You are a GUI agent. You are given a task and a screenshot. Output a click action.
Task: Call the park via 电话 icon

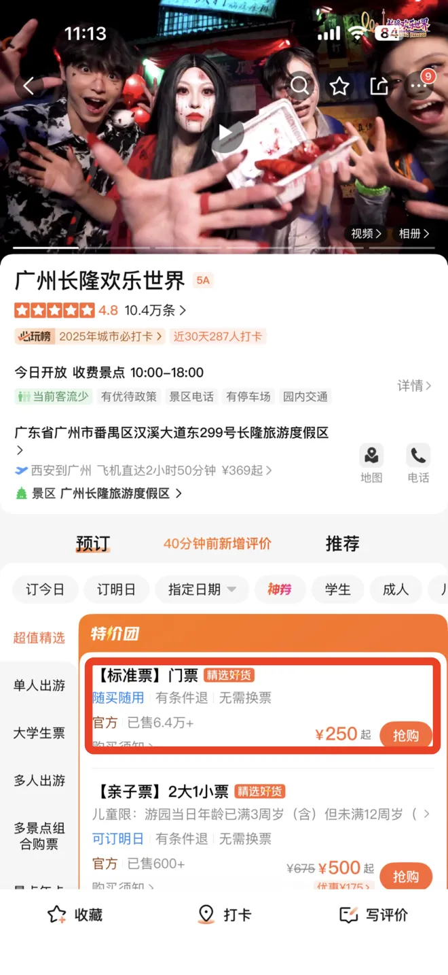418,464
